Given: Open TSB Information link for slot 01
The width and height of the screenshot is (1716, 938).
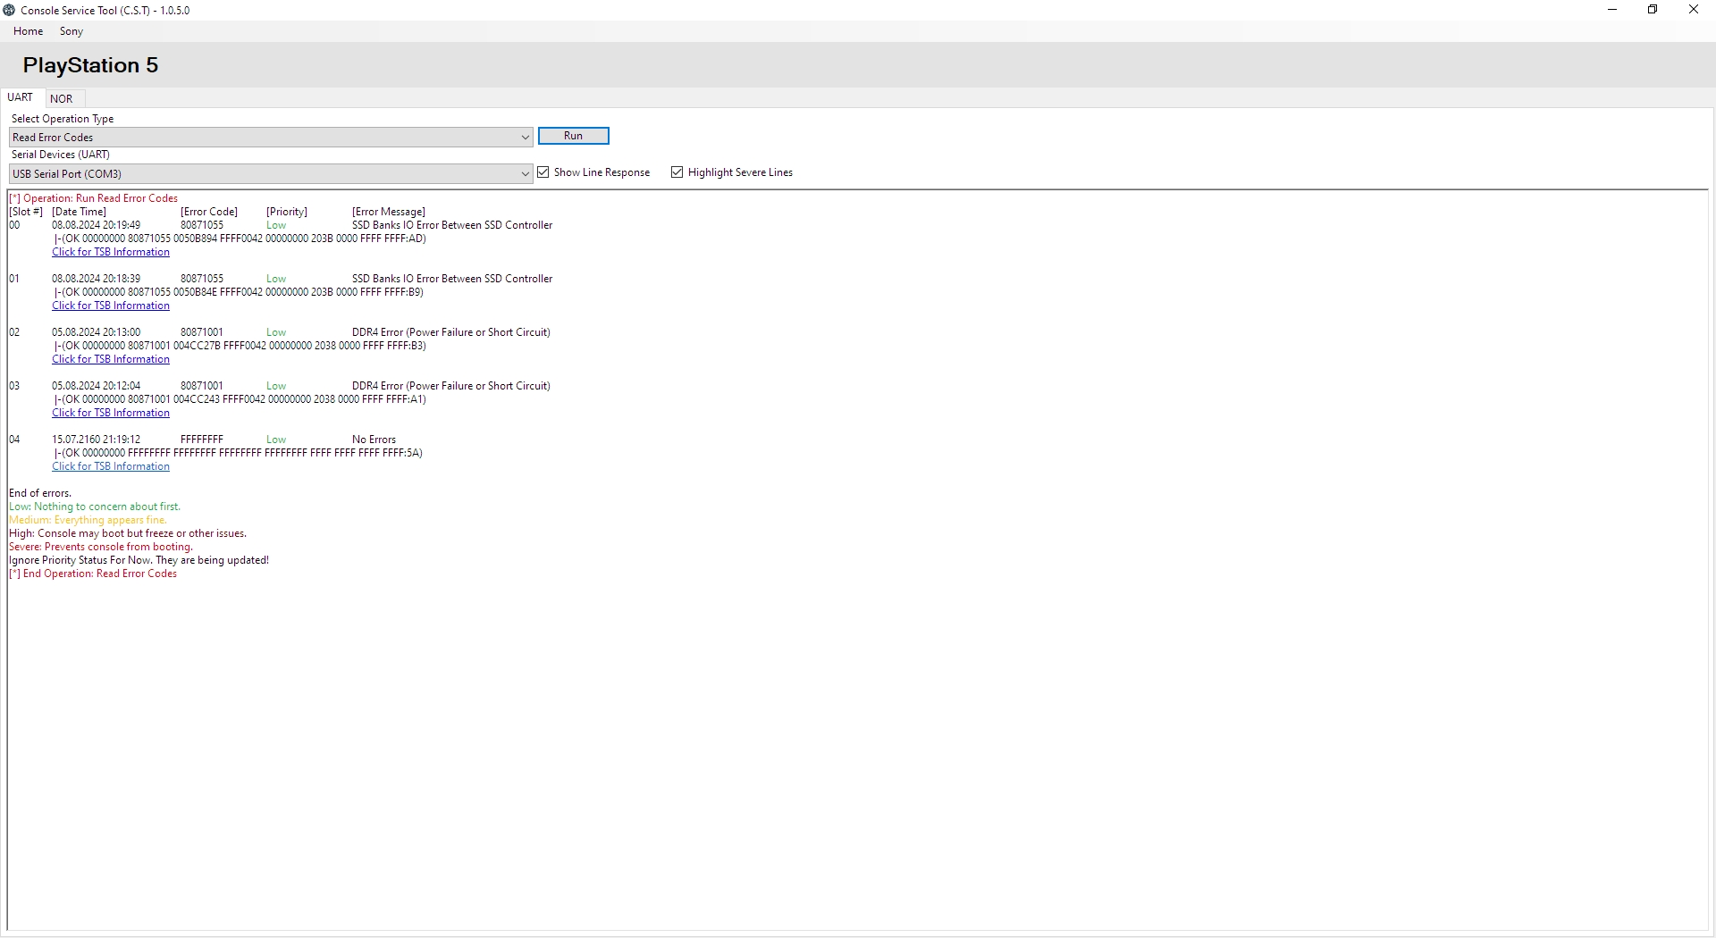Looking at the screenshot, I should (111, 306).
